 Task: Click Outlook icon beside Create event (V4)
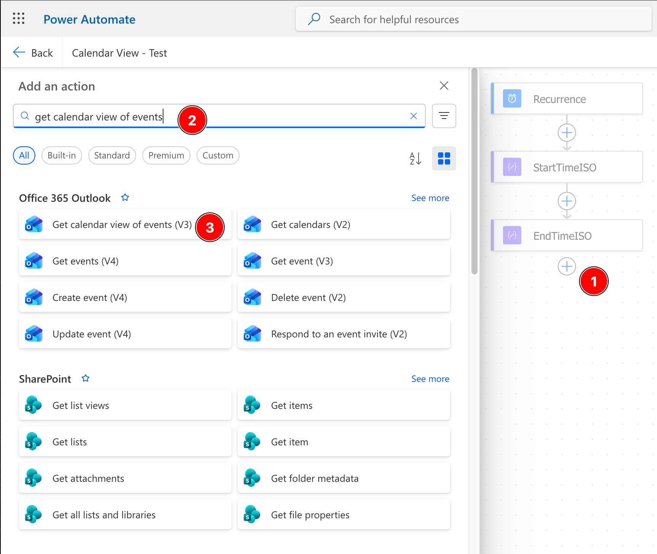[34, 297]
